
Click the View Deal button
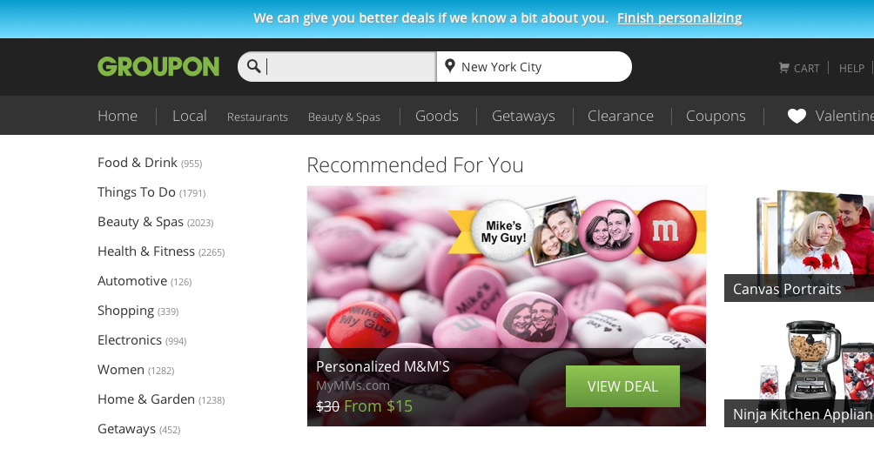click(x=622, y=386)
